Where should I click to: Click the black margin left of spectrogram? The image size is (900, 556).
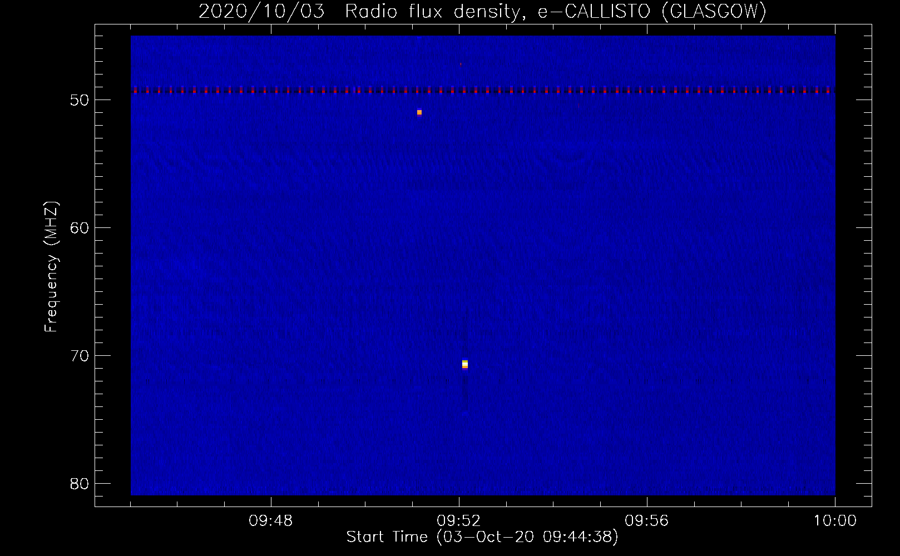[x=113, y=265]
